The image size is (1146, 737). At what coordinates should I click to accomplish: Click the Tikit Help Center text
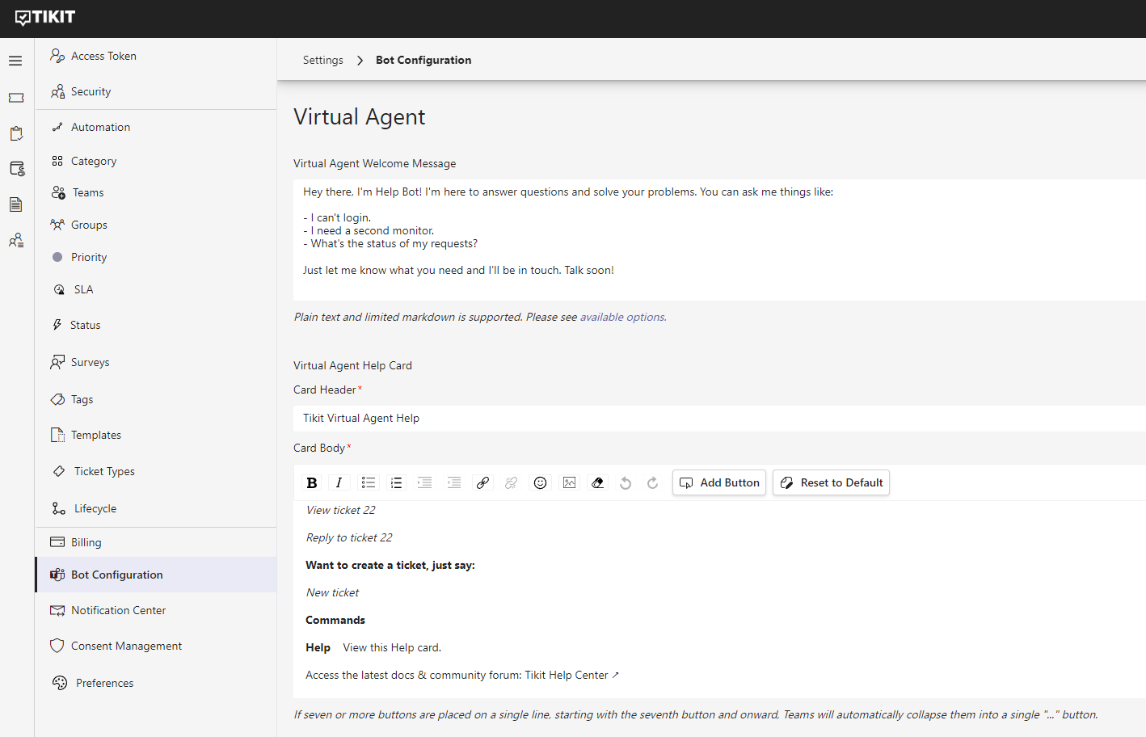(x=567, y=675)
